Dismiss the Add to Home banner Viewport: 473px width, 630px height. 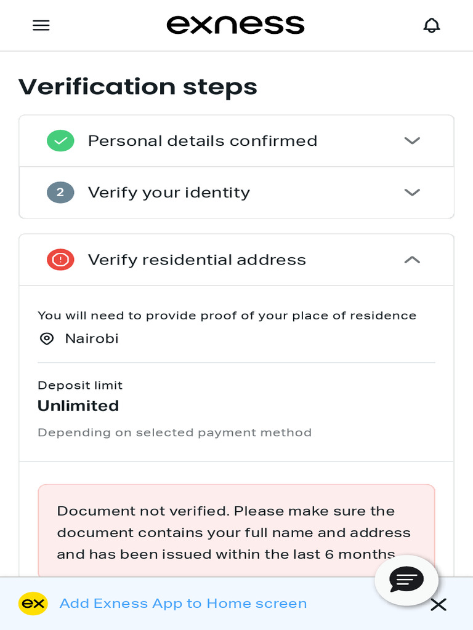[439, 605]
